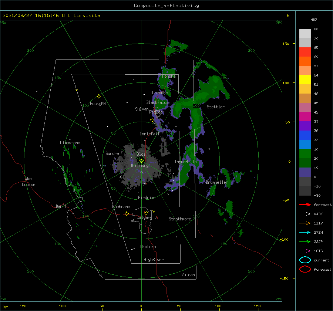Image resolution: width=333 pixels, height=311 pixels.
Task: Select the 30 dBZ light blue swatch
Action: coord(305,144)
